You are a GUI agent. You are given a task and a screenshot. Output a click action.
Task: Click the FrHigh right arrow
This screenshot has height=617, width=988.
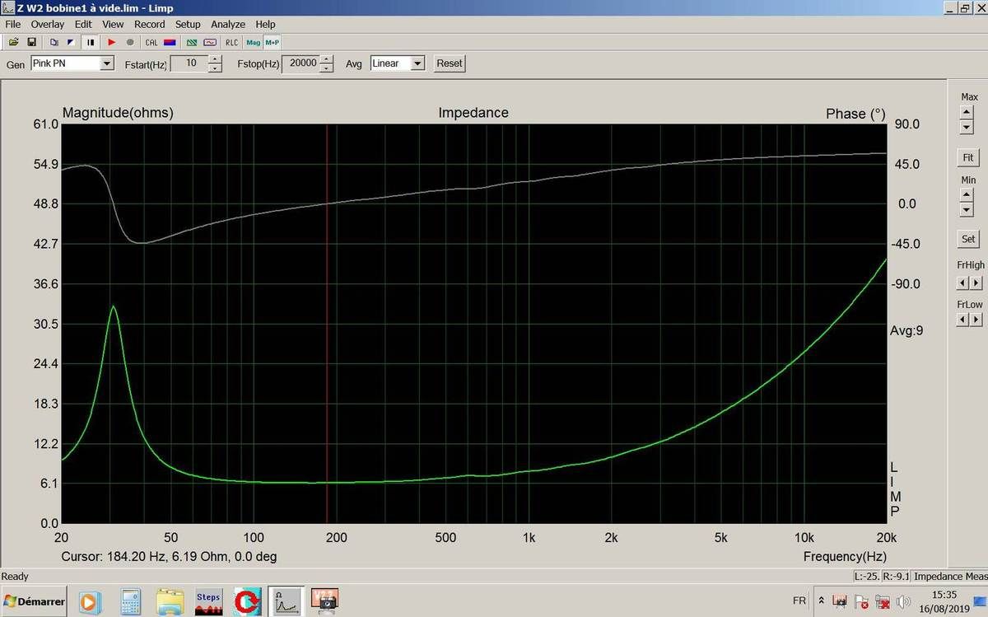pos(976,283)
